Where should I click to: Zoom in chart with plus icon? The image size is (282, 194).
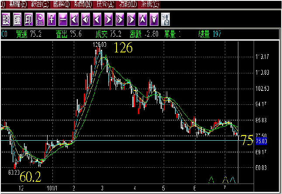click(52, 20)
